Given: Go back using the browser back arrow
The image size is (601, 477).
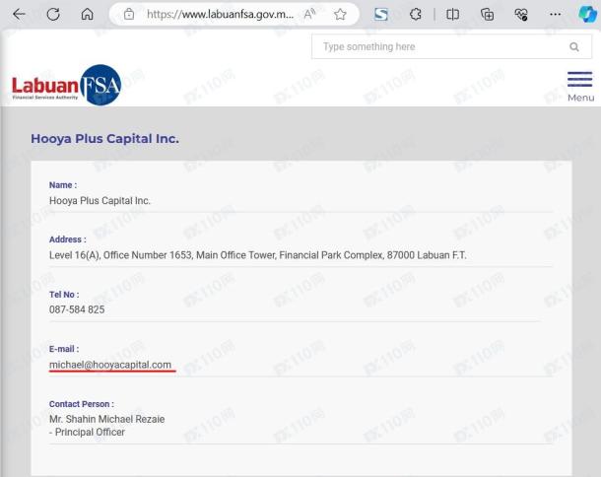Looking at the screenshot, I should pos(19,15).
